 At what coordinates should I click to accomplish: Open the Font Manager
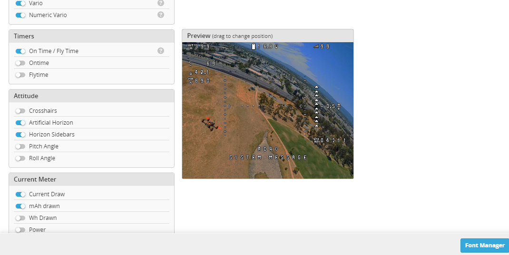485,246
